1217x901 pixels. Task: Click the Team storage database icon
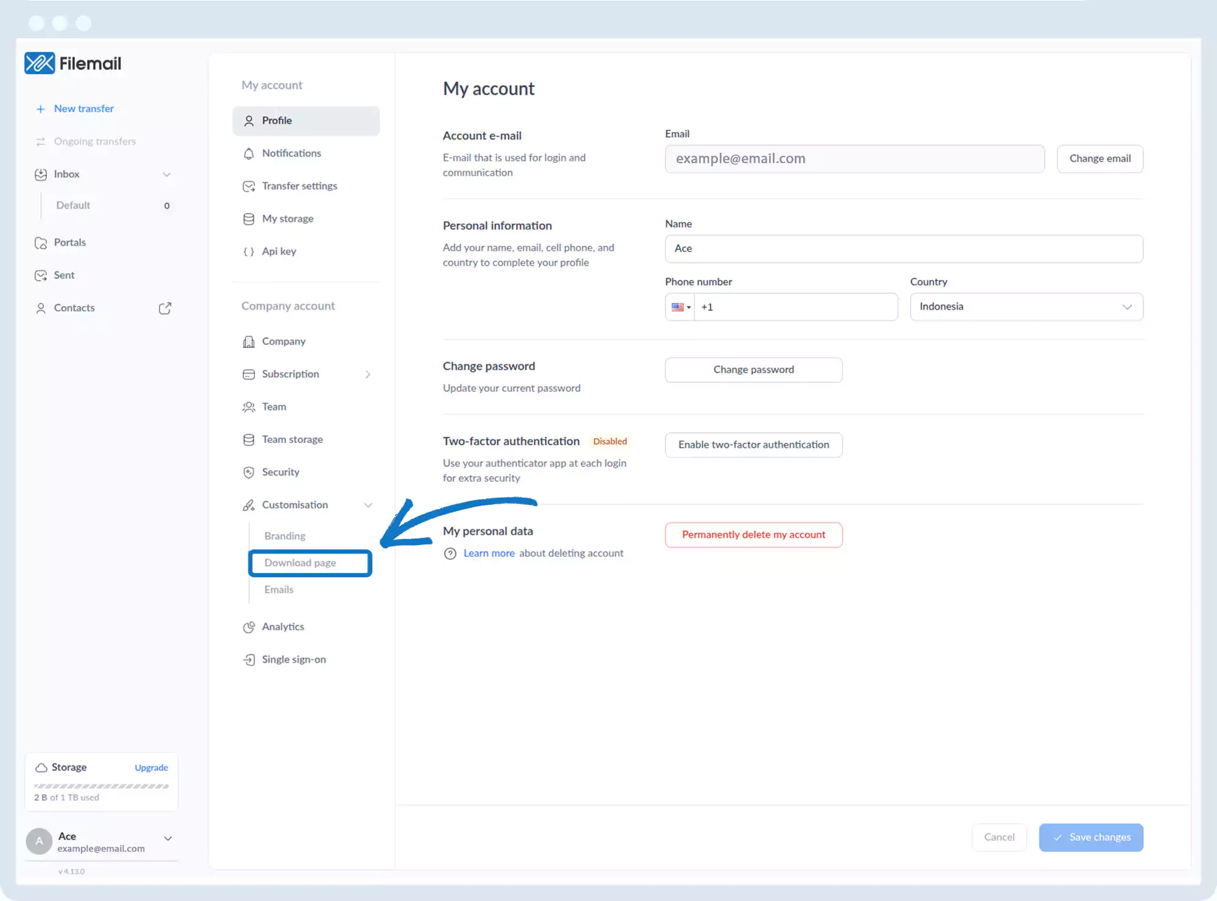point(249,440)
